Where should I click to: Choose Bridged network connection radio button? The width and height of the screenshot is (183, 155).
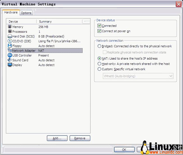click(x=99, y=46)
